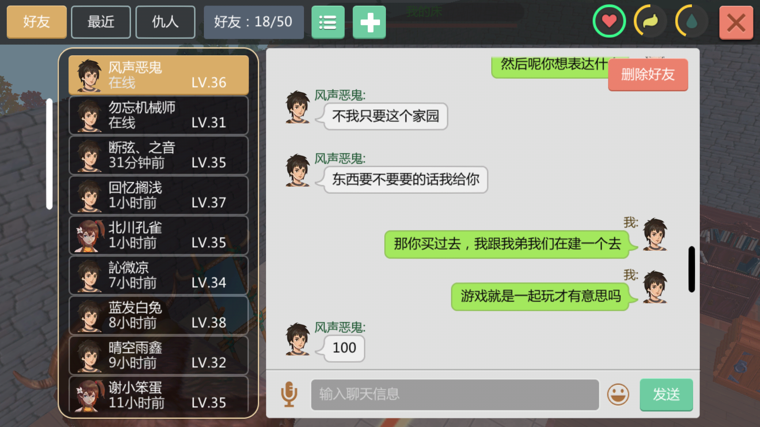The height and width of the screenshot is (427, 760).
Task: Close the friends panel with red X
Action: pos(736,23)
